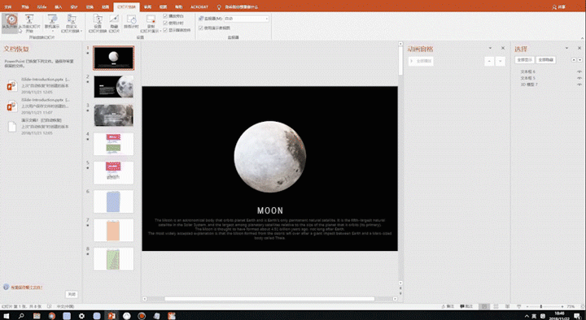586x320 pixels.
Task: Toggle Play Narrations (播放旁白) checkbox
Action: tap(165, 16)
